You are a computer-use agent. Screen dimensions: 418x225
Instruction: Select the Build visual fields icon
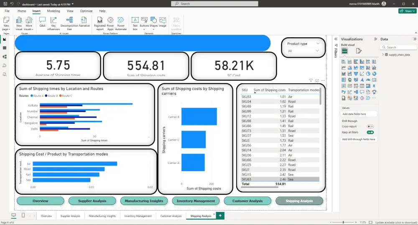344,51
